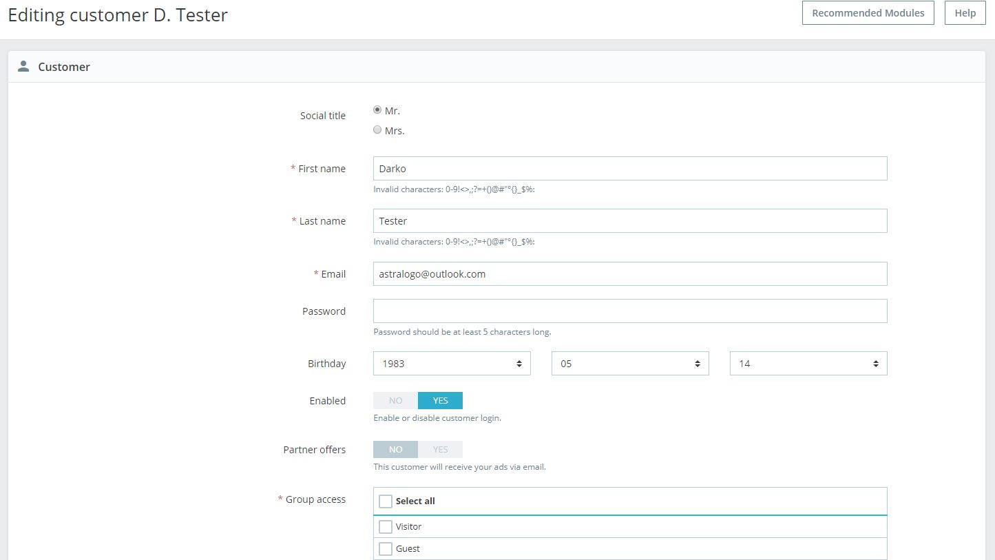Select the Mr. social title
The image size is (995, 560).
click(x=377, y=110)
